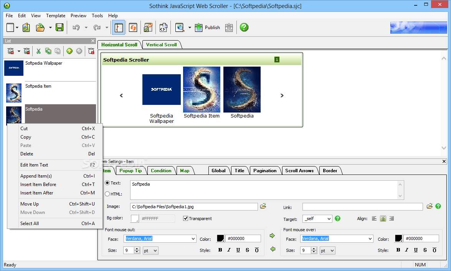
Task: Click the grey move down arrow icon
Action: 79,51
